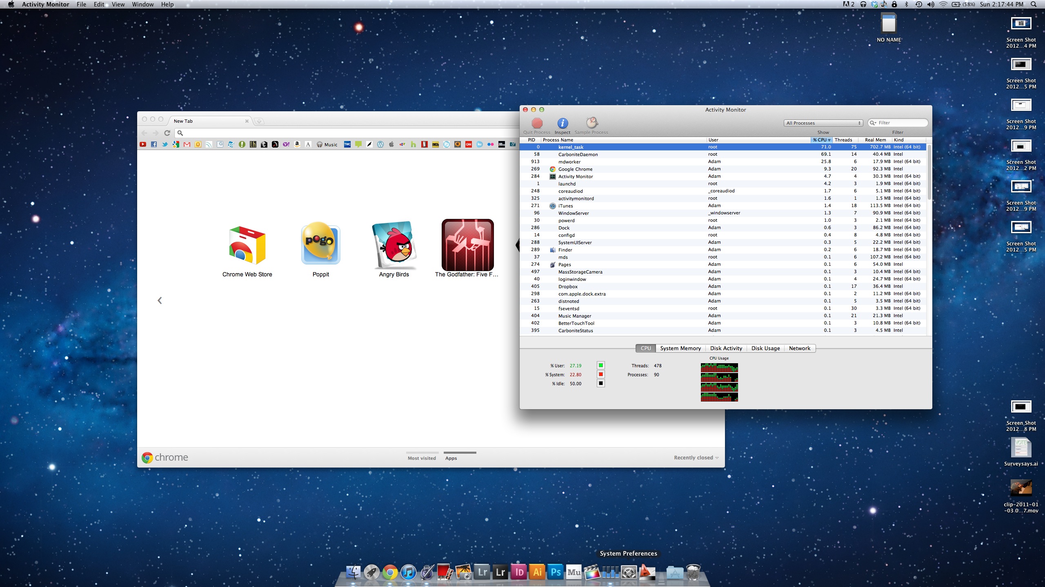Click the Chrome reload page icon
The height and width of the screenshot is (587, 1045).
pos(167,133)
